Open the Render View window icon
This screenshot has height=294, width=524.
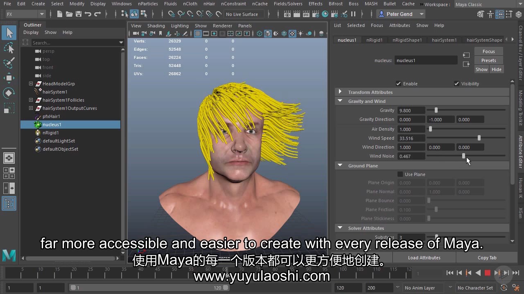click(287, 14)
